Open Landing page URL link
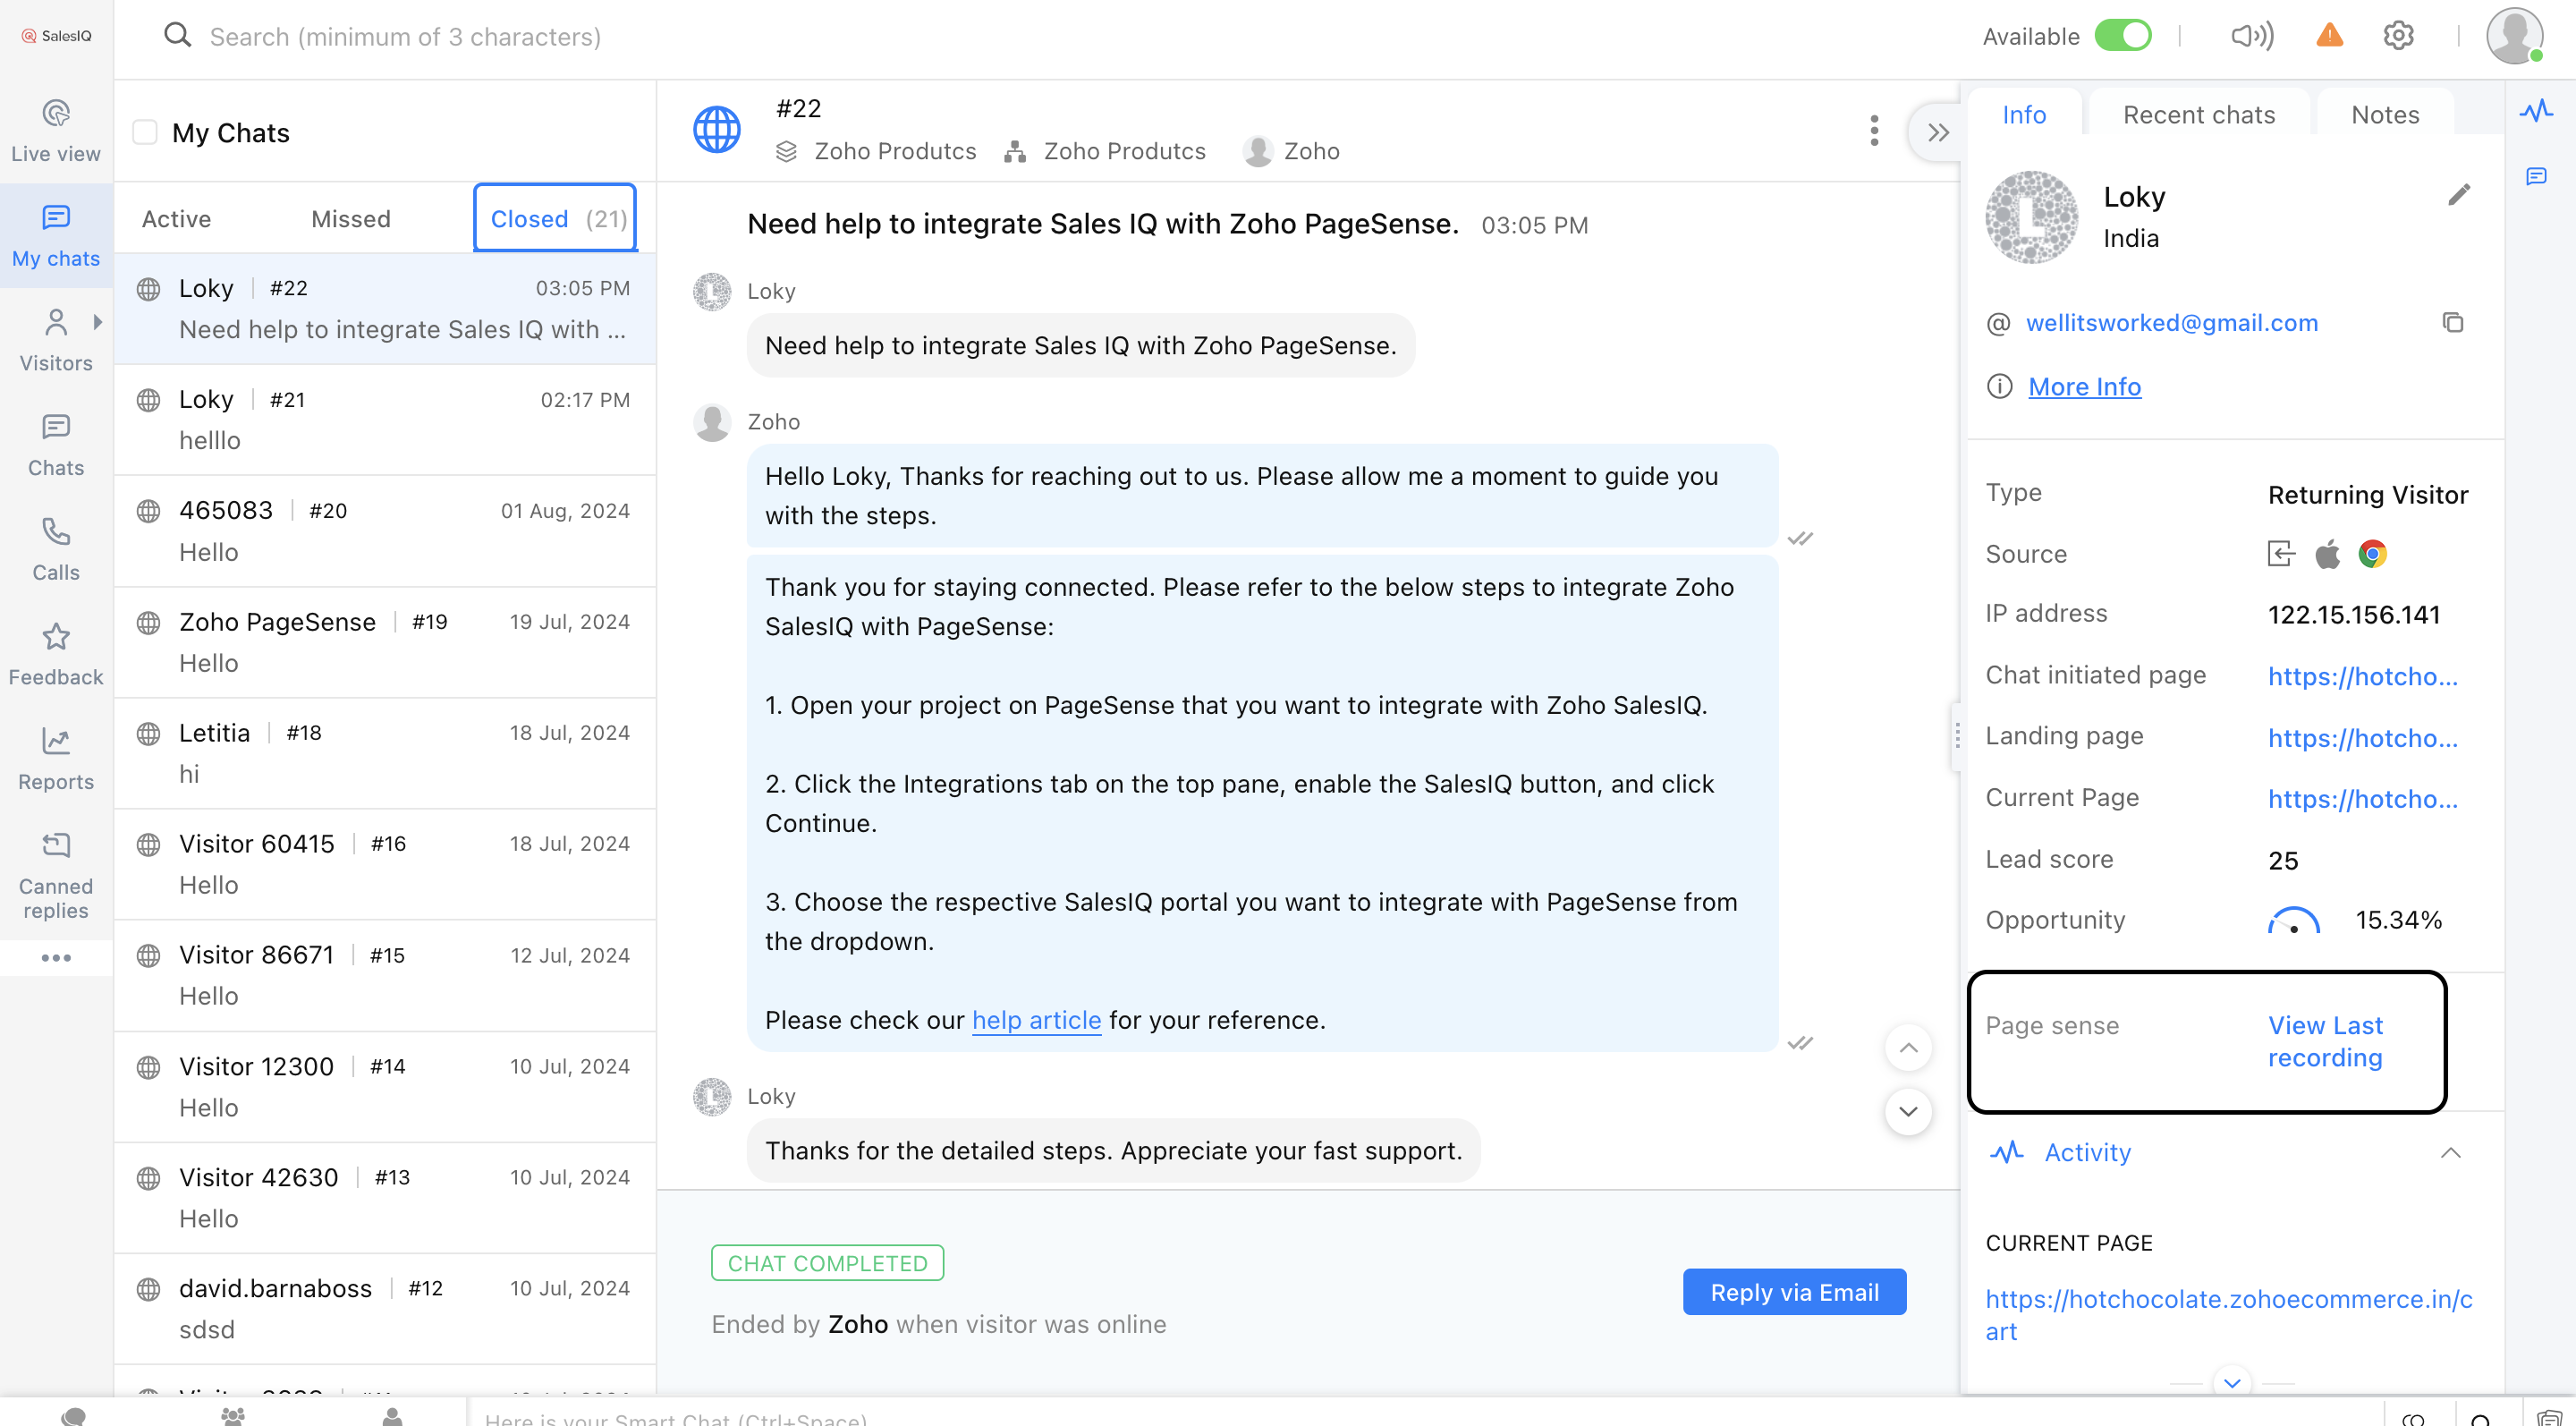This screenshot has height=1426, width=2576. [2362, 738]
